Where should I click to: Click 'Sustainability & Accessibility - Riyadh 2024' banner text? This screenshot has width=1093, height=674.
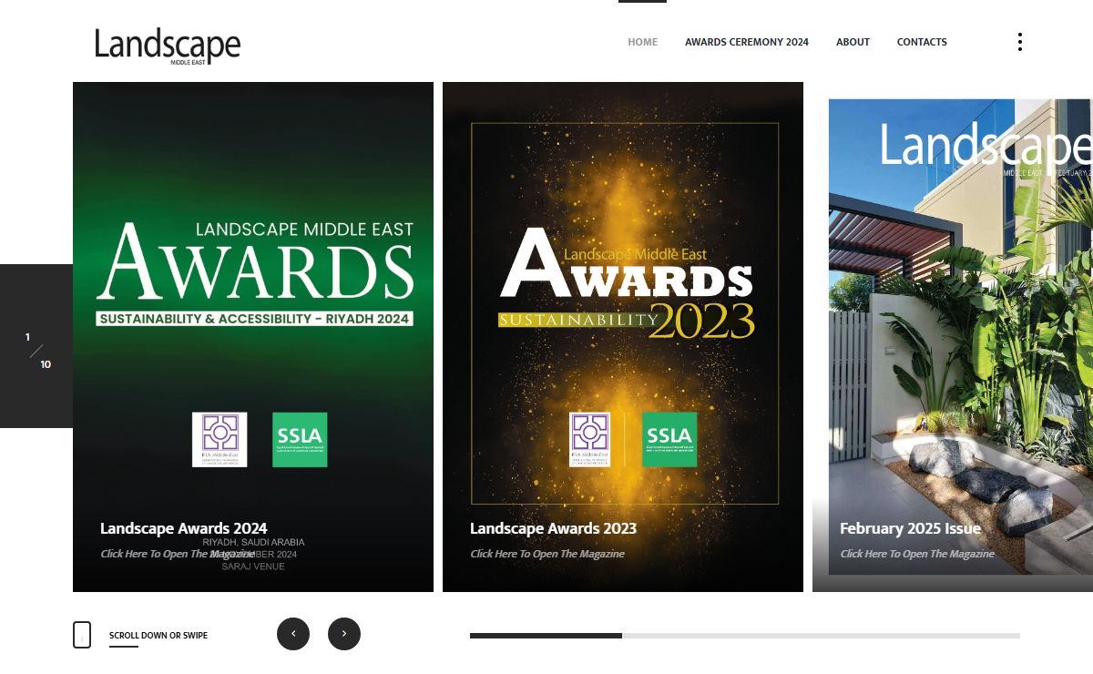pyautogui.click(x=254, y=320)
